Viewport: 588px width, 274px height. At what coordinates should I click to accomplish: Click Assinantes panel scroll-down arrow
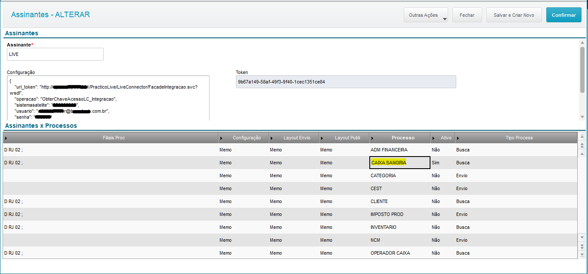(x=582, y=117)
